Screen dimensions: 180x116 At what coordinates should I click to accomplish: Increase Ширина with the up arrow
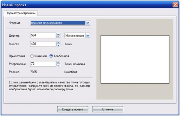point(58,34)
